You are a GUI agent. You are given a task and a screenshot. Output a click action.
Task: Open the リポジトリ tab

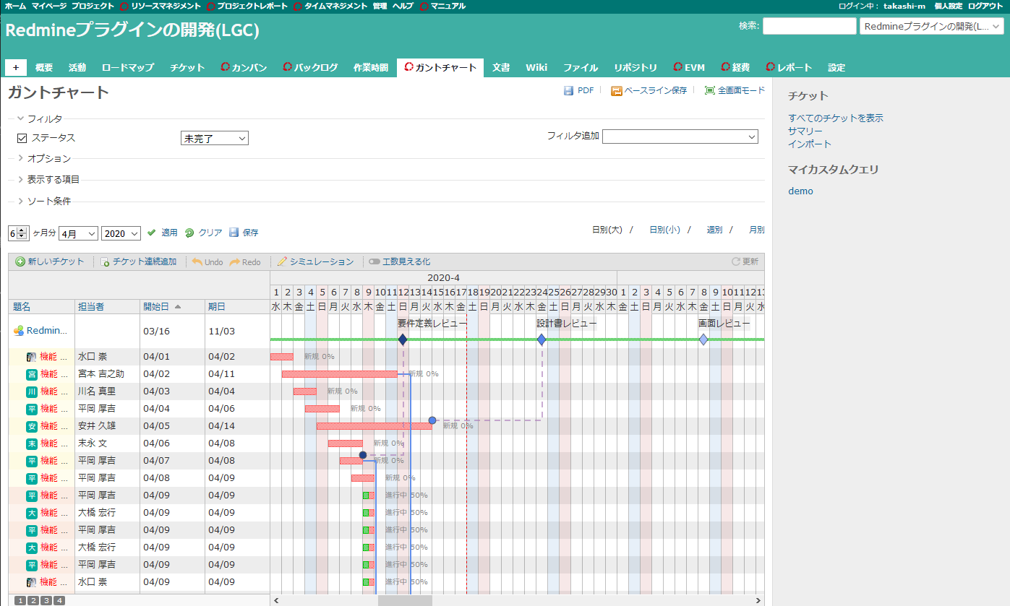tap(635, 67)
